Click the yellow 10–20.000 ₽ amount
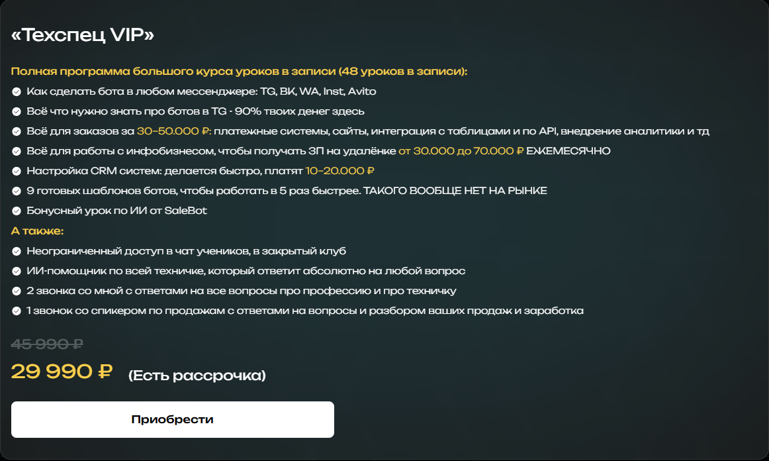Screen dimensions: 769x461 pyautogui.click(x=340, y=171)
